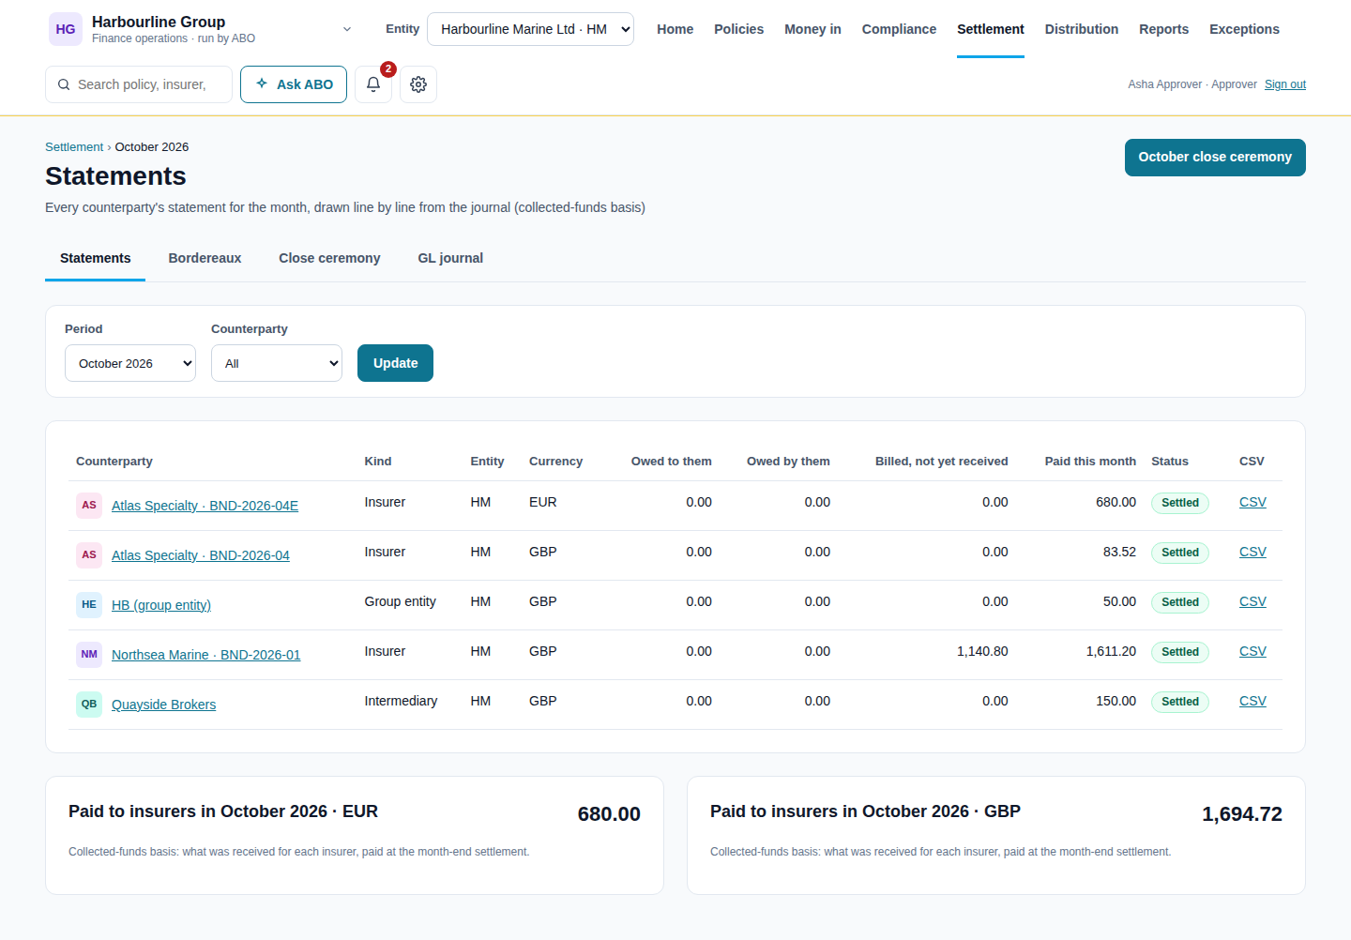Open the Exceptions menu

(1244, 29)
